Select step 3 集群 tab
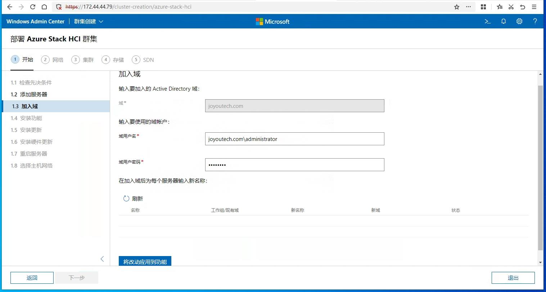The width and height of the screenshot is (546, 292). [x=82, y=60]
